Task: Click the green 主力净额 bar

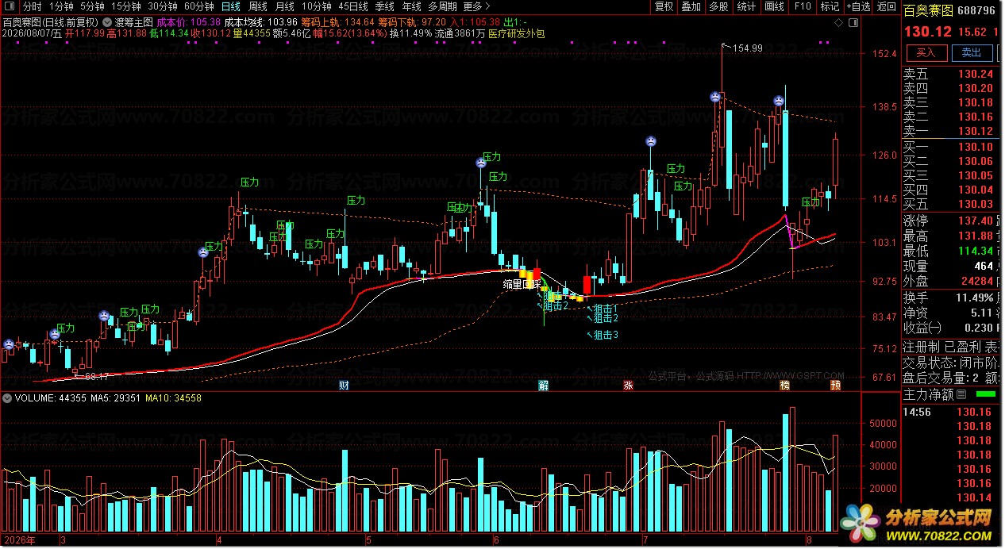Action: (x=985, y=394)
